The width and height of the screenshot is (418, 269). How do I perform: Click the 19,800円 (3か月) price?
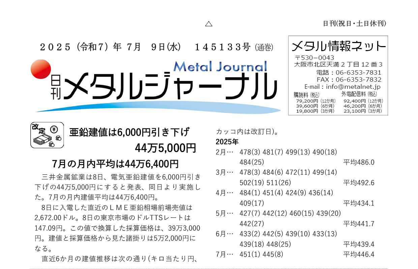pyautogui.click(x=315, y=111)
